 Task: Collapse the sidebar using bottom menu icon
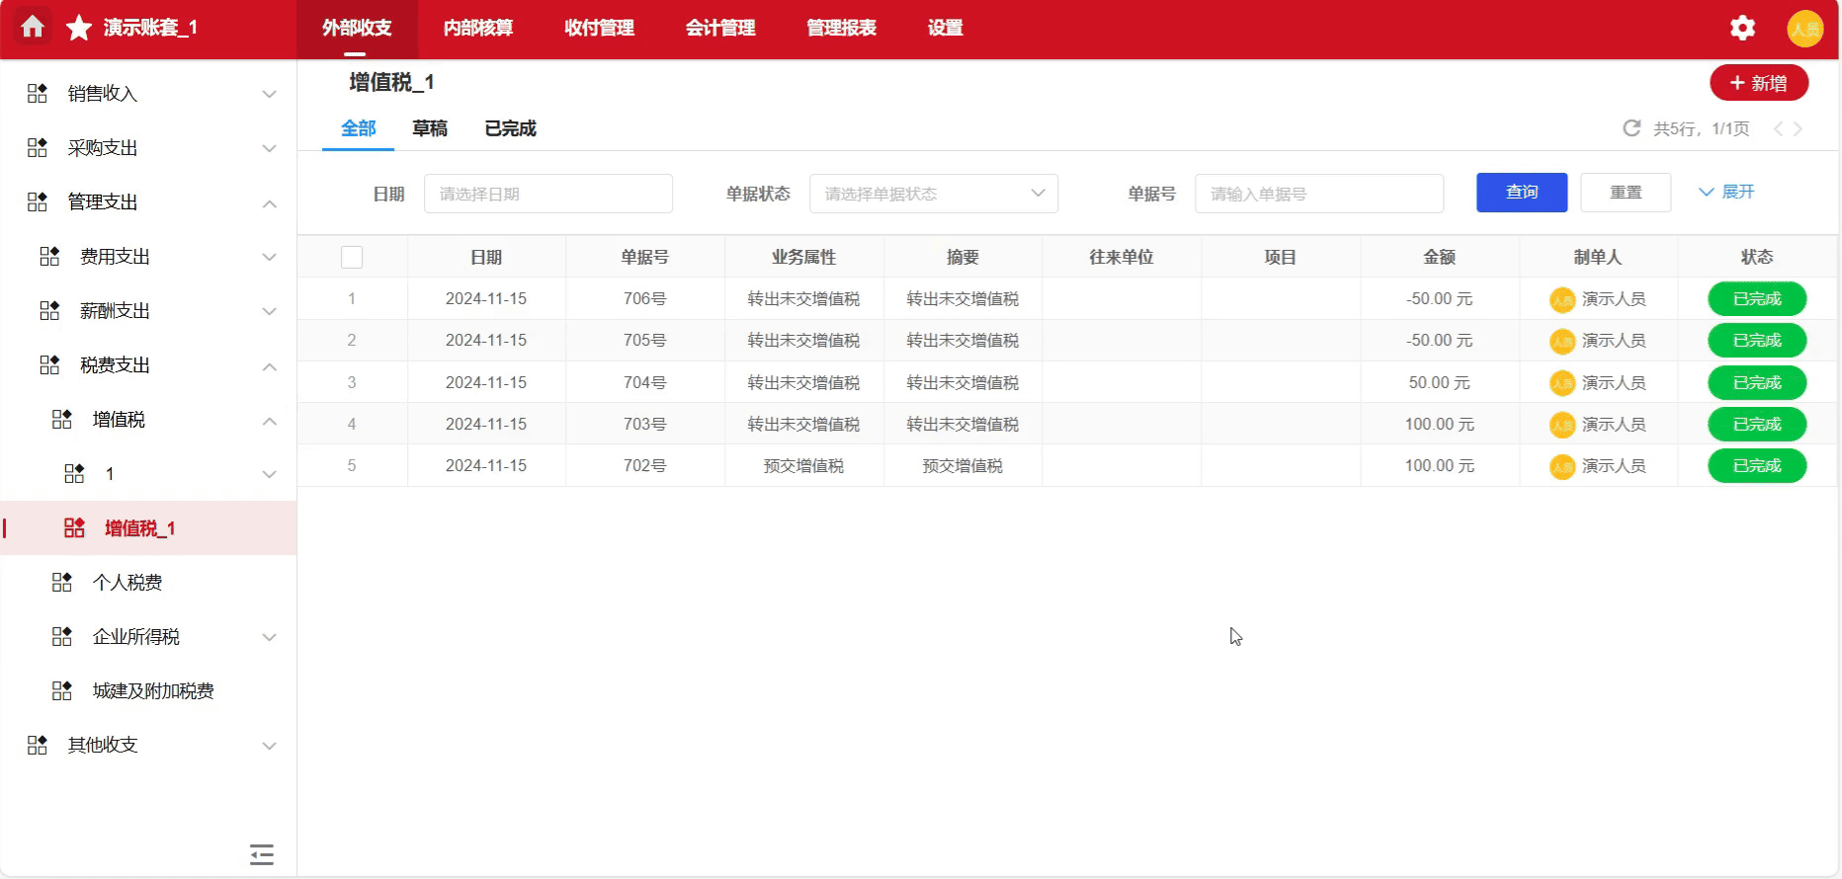coord(262,854)
